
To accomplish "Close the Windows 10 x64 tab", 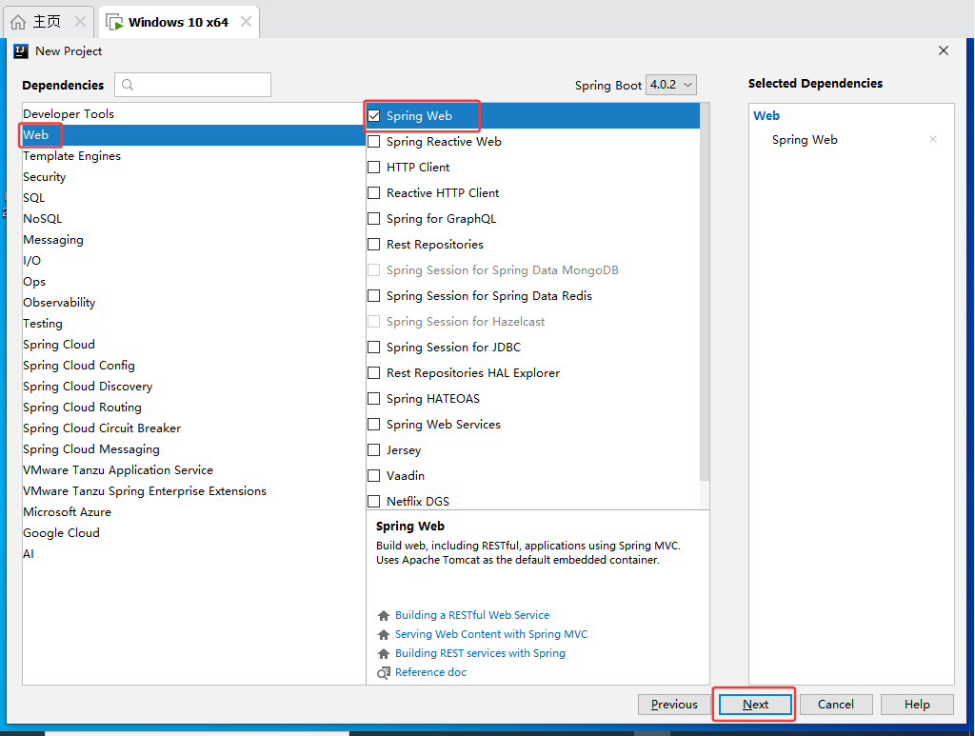I will (x=247, y=22).
